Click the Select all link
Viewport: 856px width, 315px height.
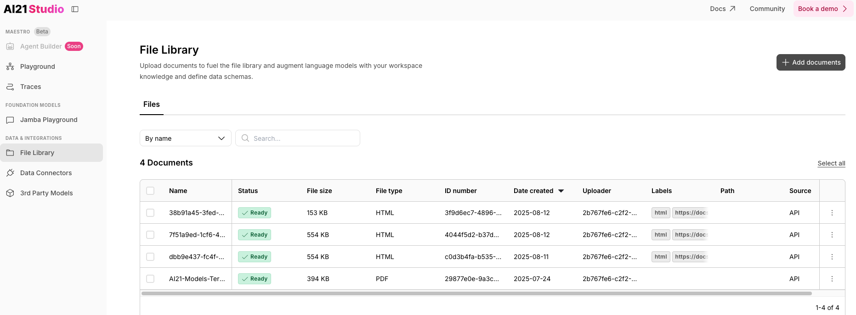[x=831, y=163]
